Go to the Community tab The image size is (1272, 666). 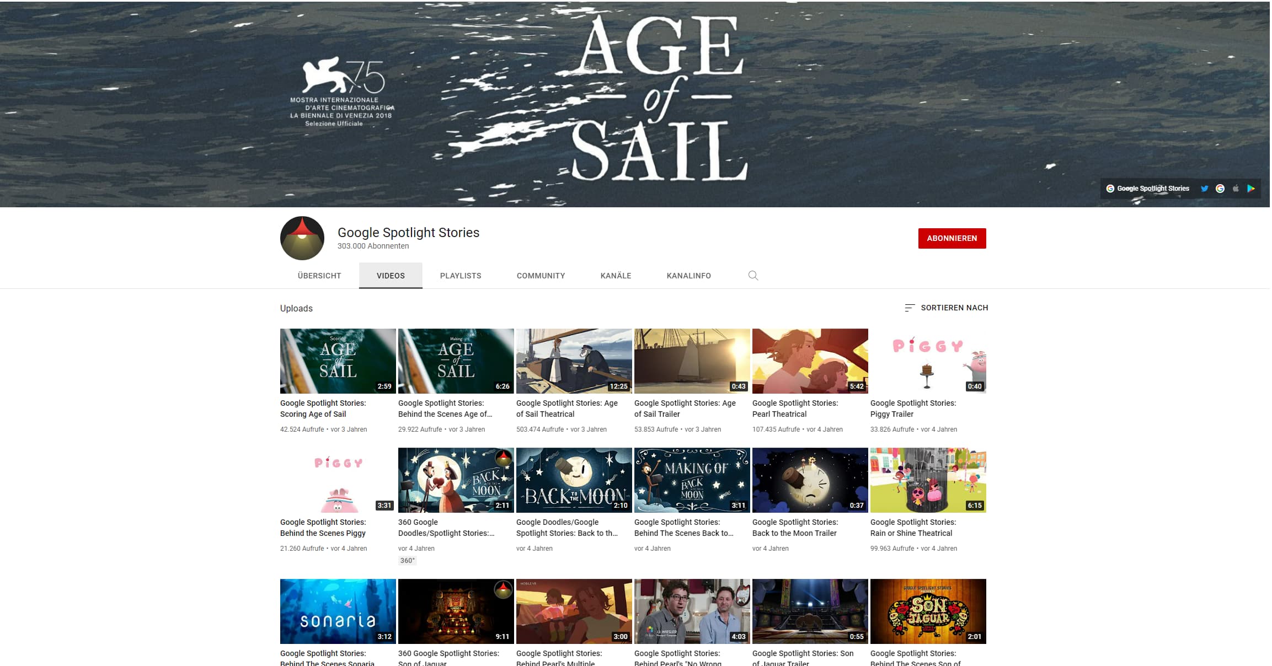tap(541, 276)
